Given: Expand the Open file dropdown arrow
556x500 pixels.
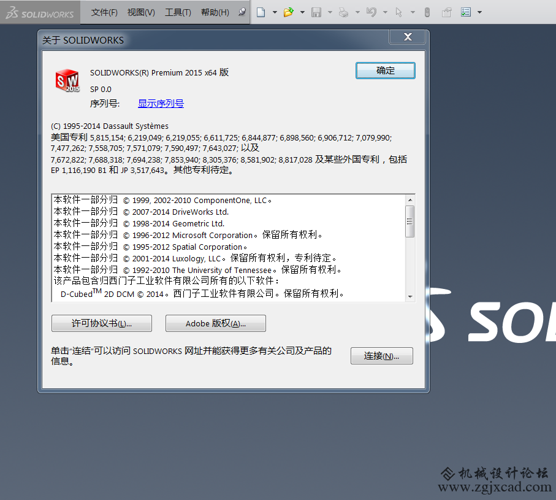Looking at the screenshot, I should (x=302, y=12).
